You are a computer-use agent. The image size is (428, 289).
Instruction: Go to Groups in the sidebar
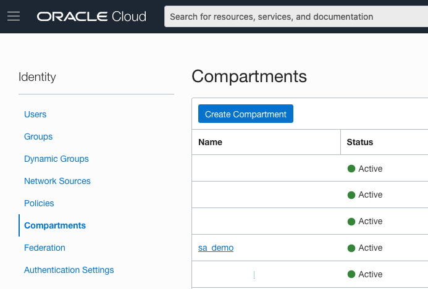[x=38, y=136]
